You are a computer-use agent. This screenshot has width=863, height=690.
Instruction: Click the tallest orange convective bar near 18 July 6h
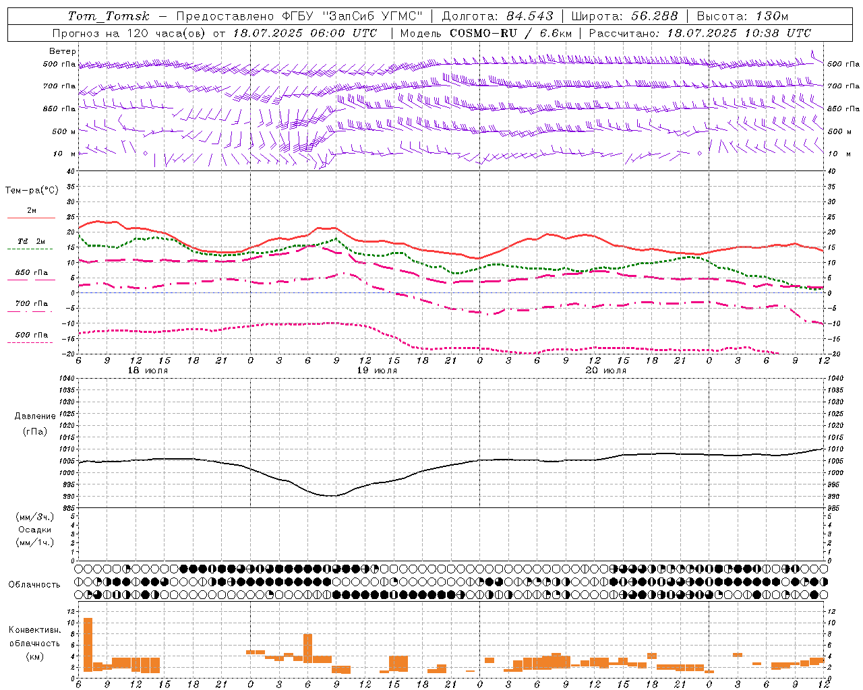88,644
